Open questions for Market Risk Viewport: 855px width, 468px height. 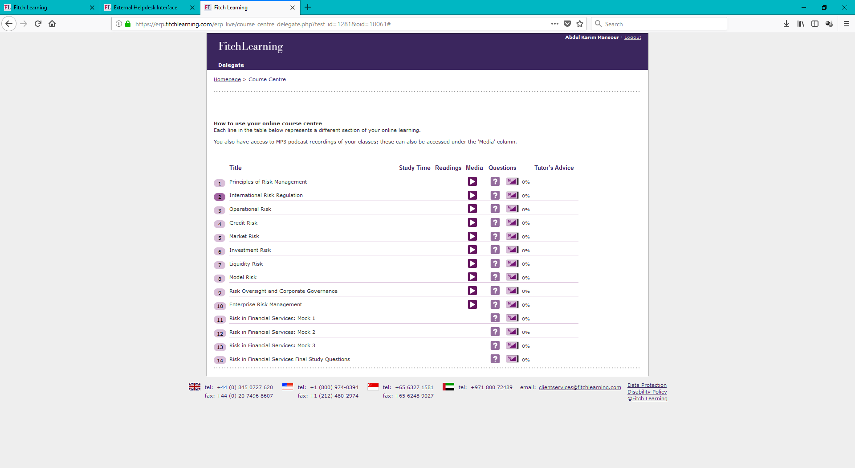click(495, 236)
